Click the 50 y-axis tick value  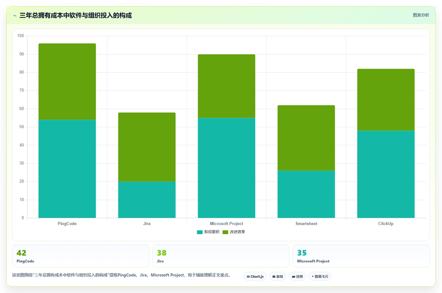tap(22, 127)
